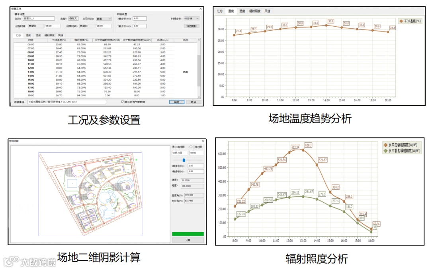The height and width of the screenshot is (270, 430).
Task: Click the X轴步长 input in the settings dialog
Action: coord(140,18)
